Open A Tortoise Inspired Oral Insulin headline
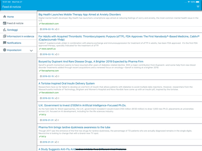 coord(67,84)
